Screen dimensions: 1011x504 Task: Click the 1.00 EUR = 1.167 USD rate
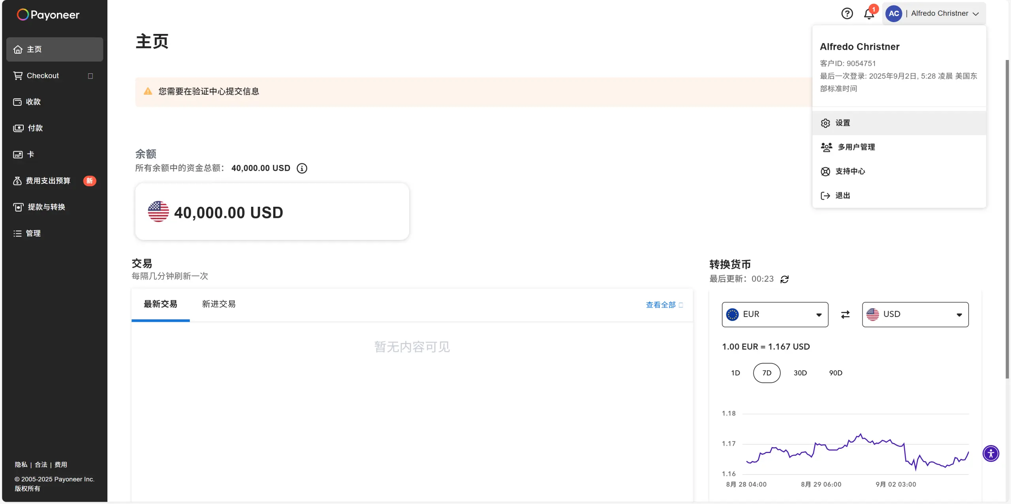point(766,347)
